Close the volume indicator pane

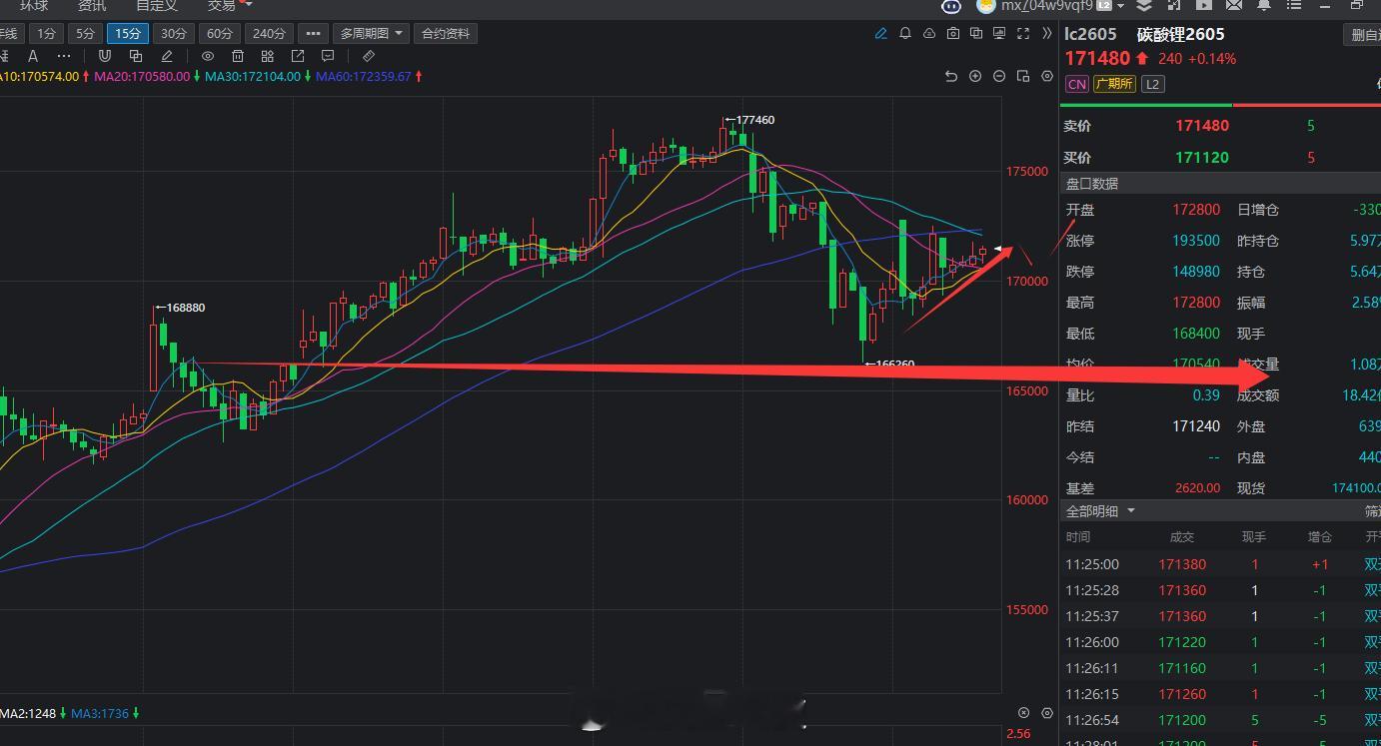1023,713
